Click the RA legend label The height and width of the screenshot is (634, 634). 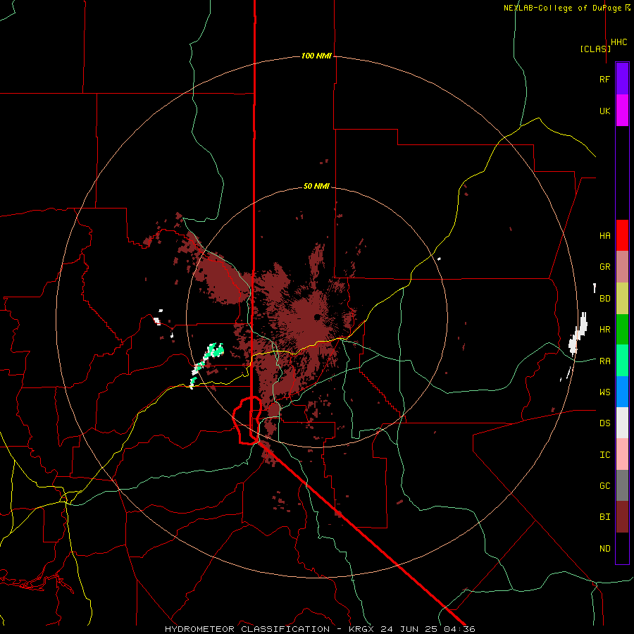coord(604,361)
